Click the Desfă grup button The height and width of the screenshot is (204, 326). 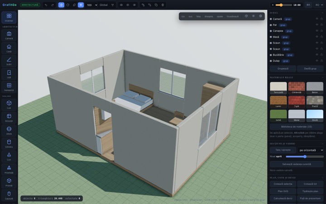tap(310, 69)
